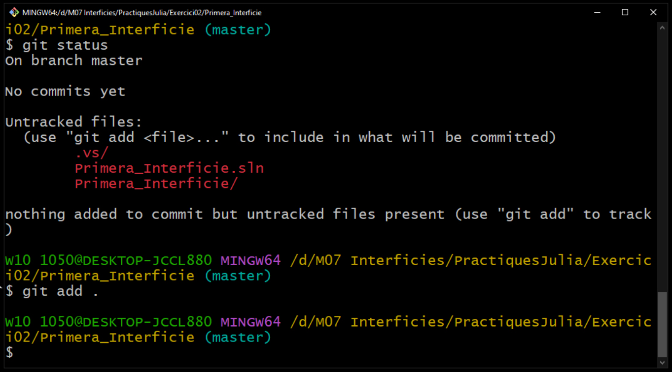672x372 pixels.
Task: Click the "Primera_Interficie.sln" file name
Action: point(169,168)
